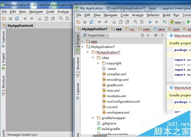The image size is (191, 137).
Task: Click Paste icon in MyApplication7 toolbar
Action: pos(127,22)
